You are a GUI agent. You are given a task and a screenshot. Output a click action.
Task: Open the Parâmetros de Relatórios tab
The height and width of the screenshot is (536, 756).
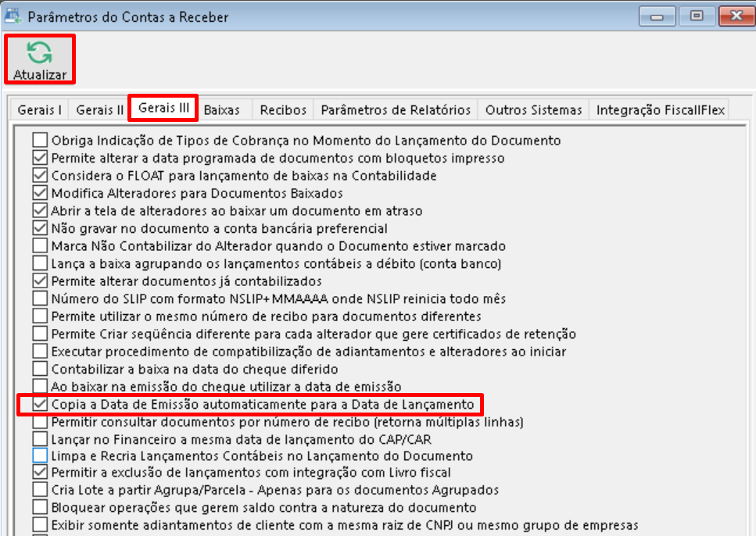click(396, 110)
